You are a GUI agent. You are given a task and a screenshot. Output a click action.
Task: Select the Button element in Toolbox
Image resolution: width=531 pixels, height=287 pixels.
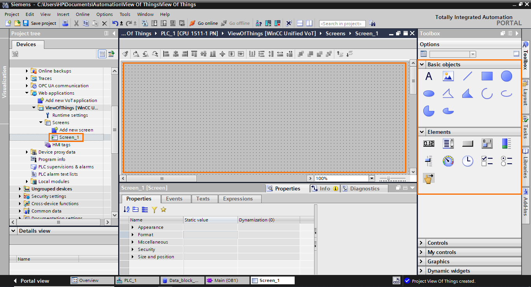tap(468, 143)
